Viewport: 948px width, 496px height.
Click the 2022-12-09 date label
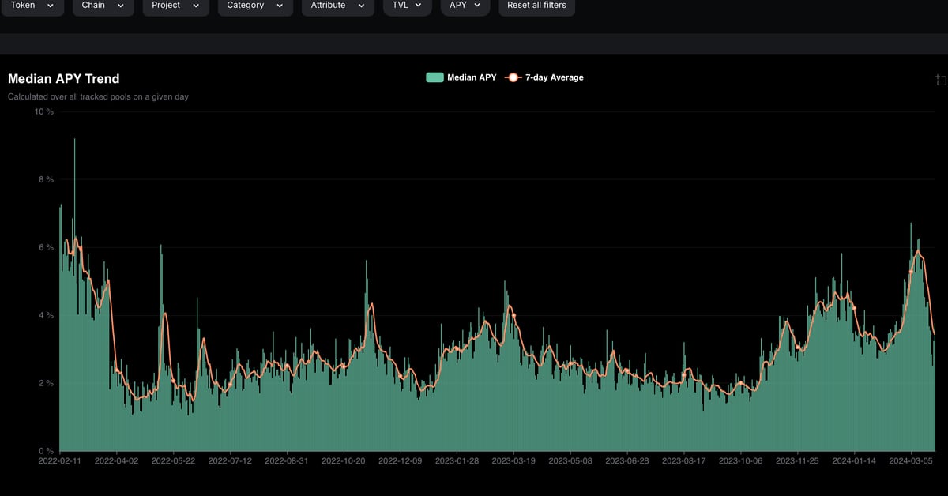[401, 460]
